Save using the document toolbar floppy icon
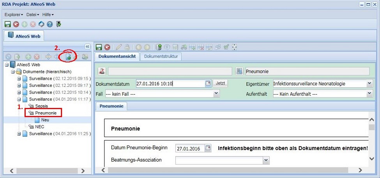The image size is (380, 178). [x=99, y=47]
